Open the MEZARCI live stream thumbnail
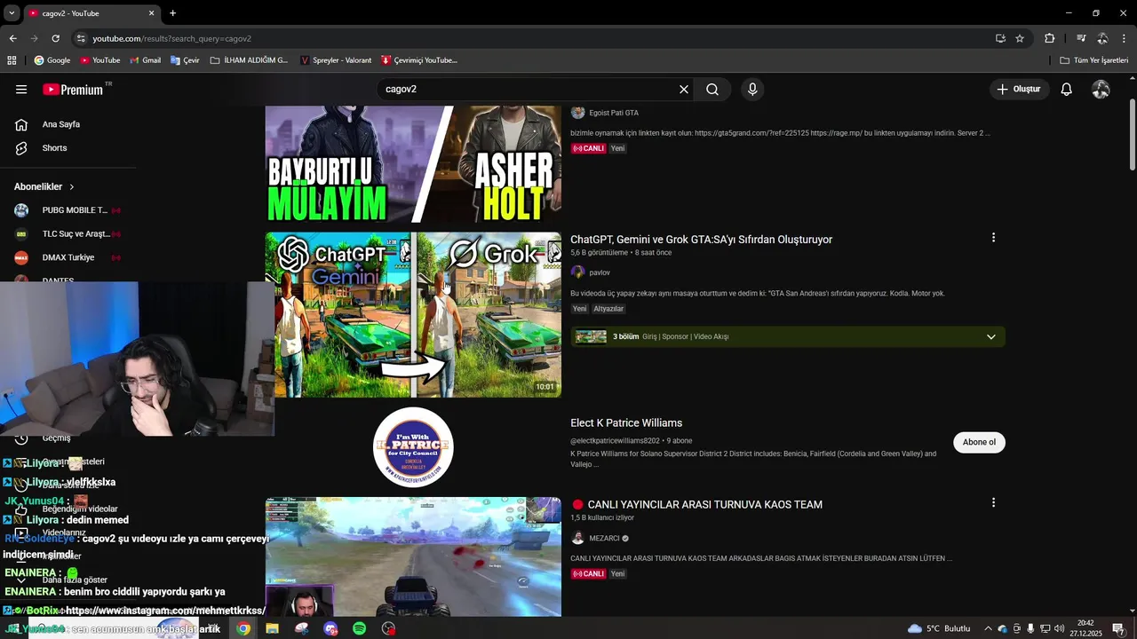 pyautogui.click(x=413, y=556)
